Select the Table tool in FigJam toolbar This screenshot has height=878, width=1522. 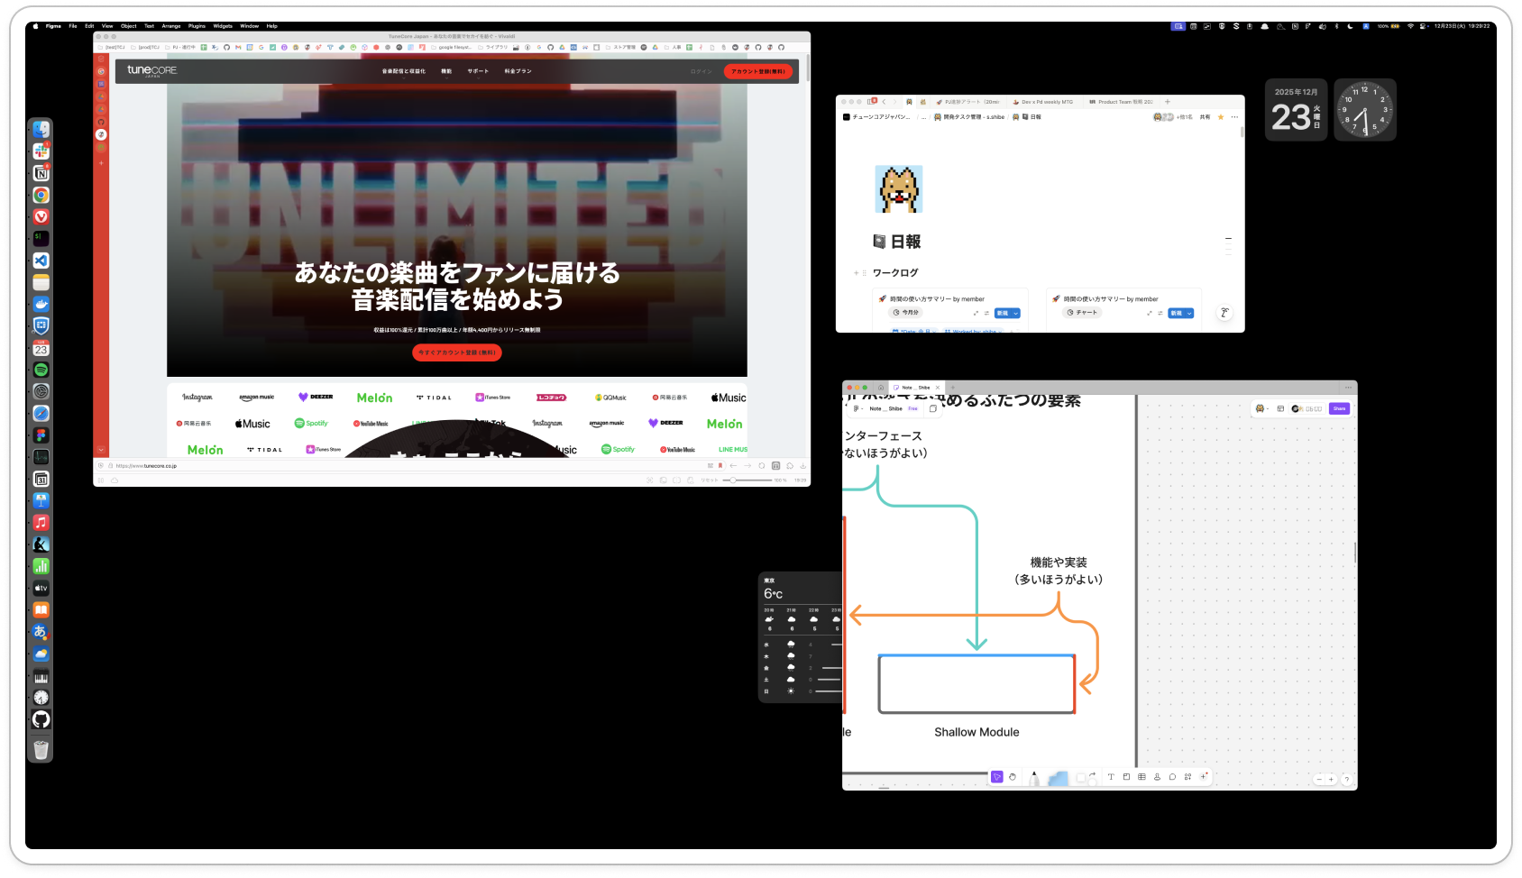click(1141, 777)
